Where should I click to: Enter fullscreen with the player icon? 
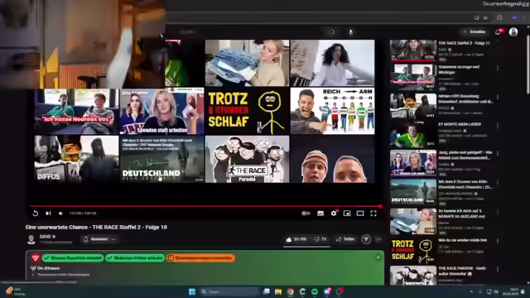[373, 214]
